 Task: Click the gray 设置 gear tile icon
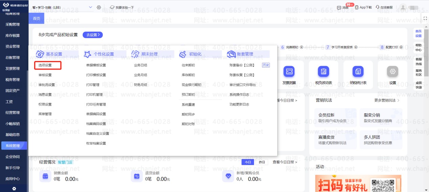click(392, 72)
